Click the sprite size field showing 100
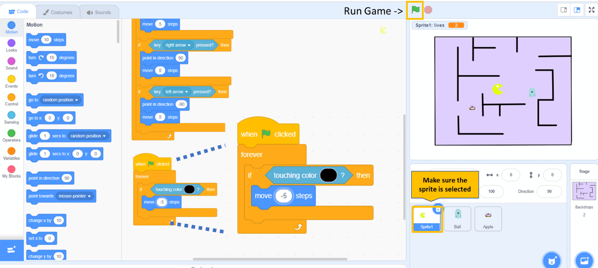The image size is (598, 268). pyautogui.click(x=491, y=191)
